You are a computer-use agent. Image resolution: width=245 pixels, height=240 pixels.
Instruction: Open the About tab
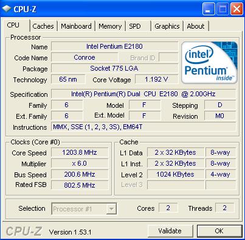click(196, 26)
